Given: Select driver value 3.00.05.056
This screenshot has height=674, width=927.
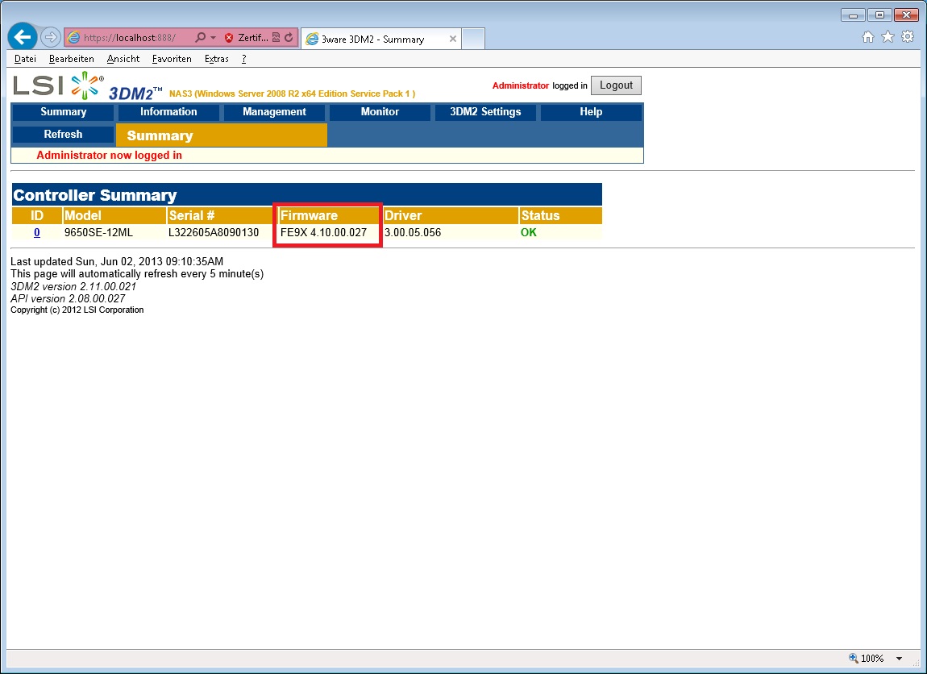Looking at the screenshot, I should pos(413,232).
